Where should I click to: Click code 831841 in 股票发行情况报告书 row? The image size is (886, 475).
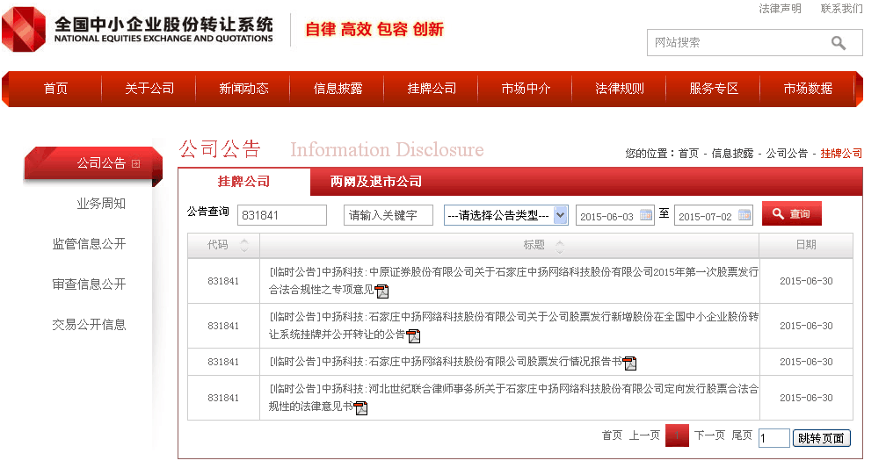click(x=223, y=362)
